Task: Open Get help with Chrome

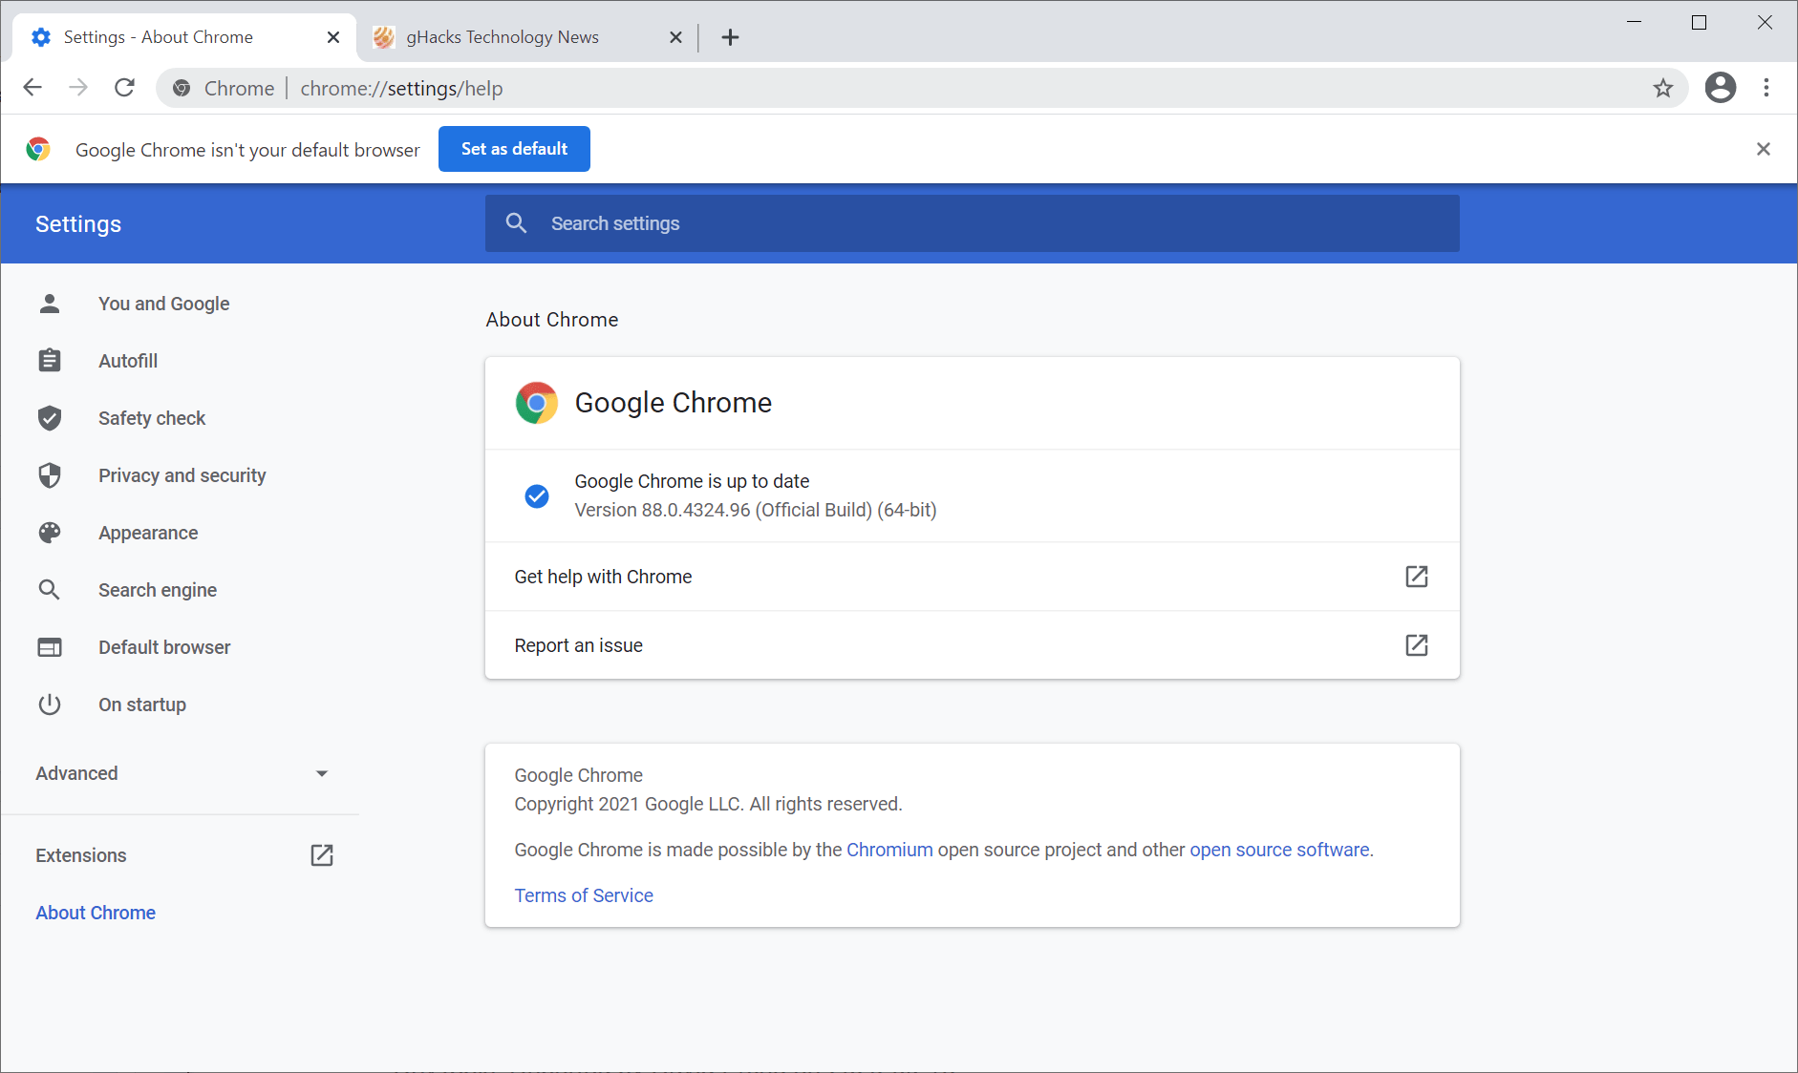Action: pyautogui.click(x=973, y=577)
